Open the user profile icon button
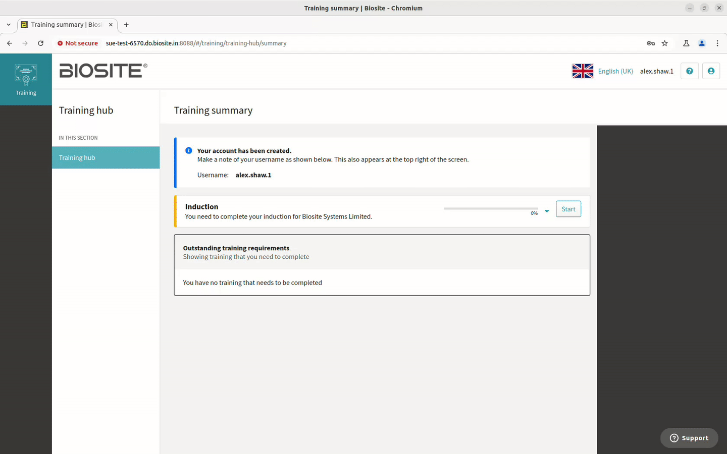The height and width of the screenshot is (454, 727). click(x=711, y=71)
